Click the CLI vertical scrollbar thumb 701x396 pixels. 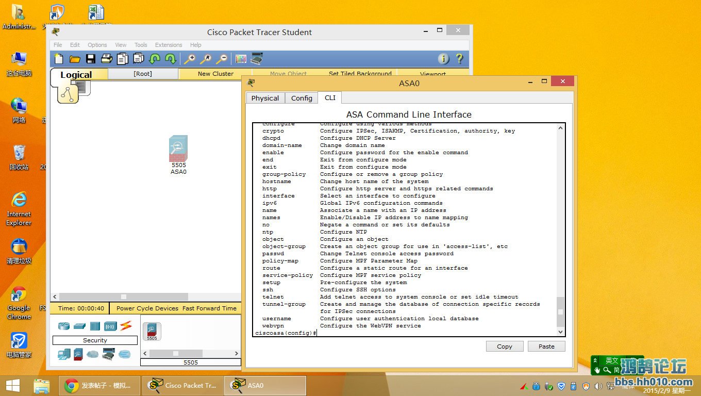click(561, 311)
